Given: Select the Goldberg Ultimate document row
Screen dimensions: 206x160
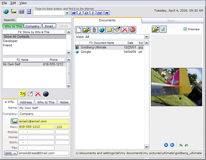Looking at the screenshot, I should 110,47.
